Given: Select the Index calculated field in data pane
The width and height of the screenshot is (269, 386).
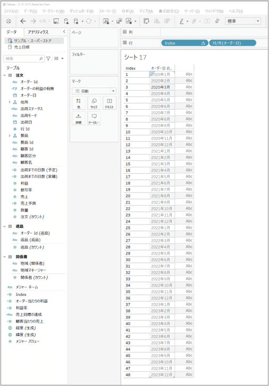Looking at the screenshot, I should pos(21,294).
